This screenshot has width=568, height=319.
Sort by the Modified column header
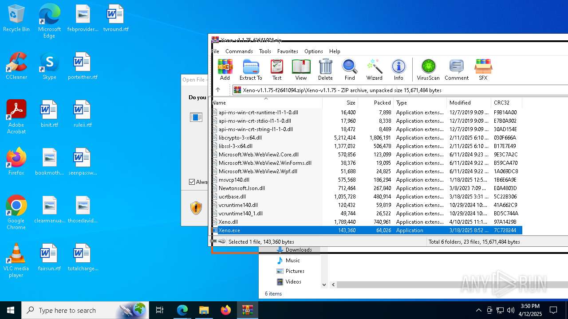[x=469, y=103]
